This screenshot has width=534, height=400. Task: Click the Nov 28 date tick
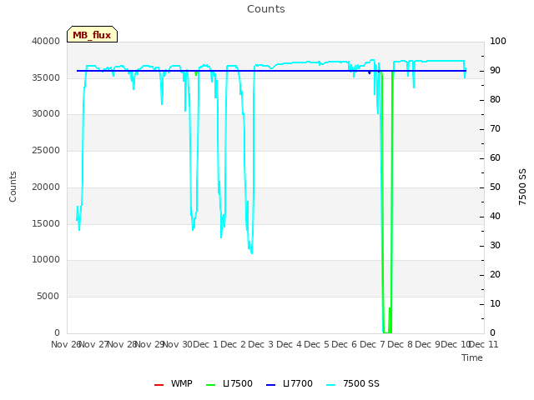click(x=122, y=344)
